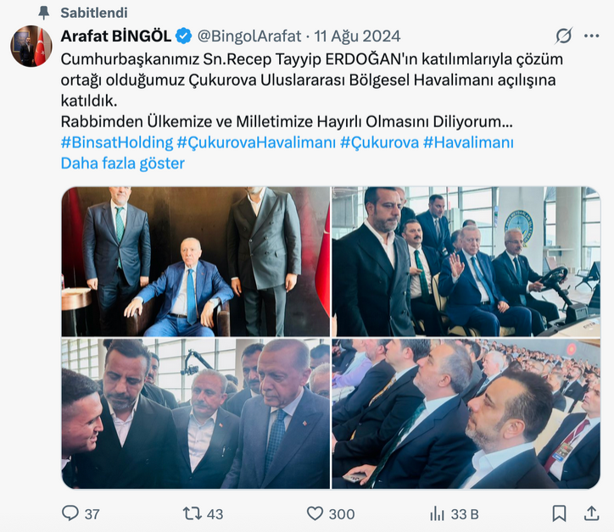
Task: Open the #ÇukurovaHavalimanı hashtag
Action: [x=256, y=142]
